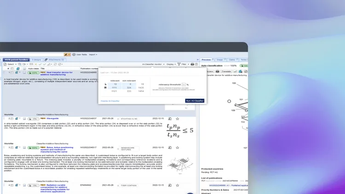The image size is (345, 194).
Task: Click the 100% auto-class badge on row 1
Action: coord(34,73)
